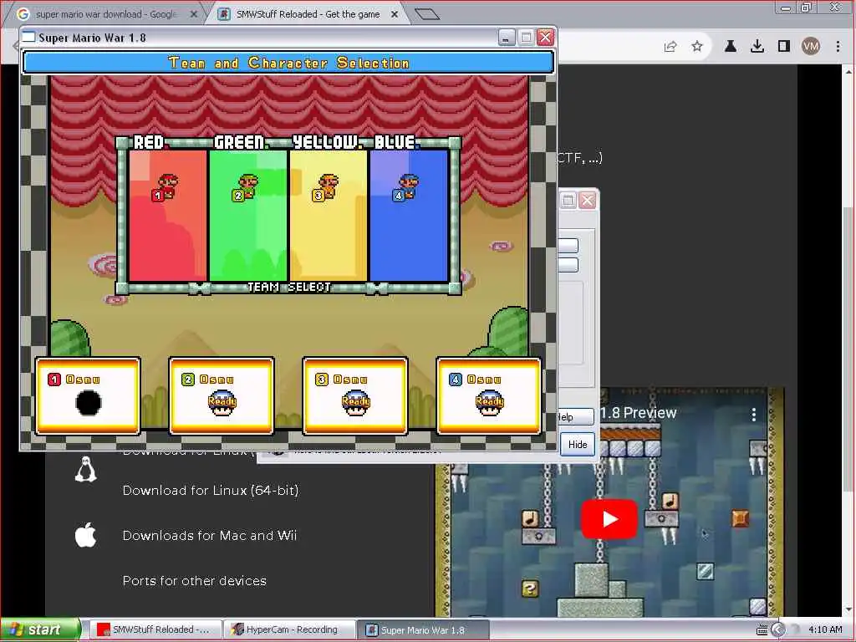856x642 pixels.
Task: Click Super Mario War 1.8 window icon
Action: tap(28, 37)
